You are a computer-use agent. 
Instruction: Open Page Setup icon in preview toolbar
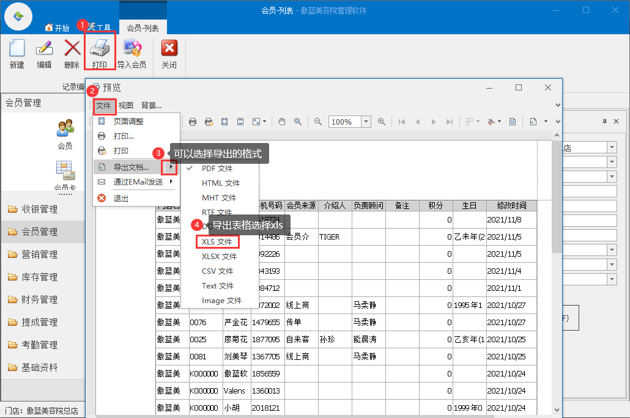tap(224, 122)
